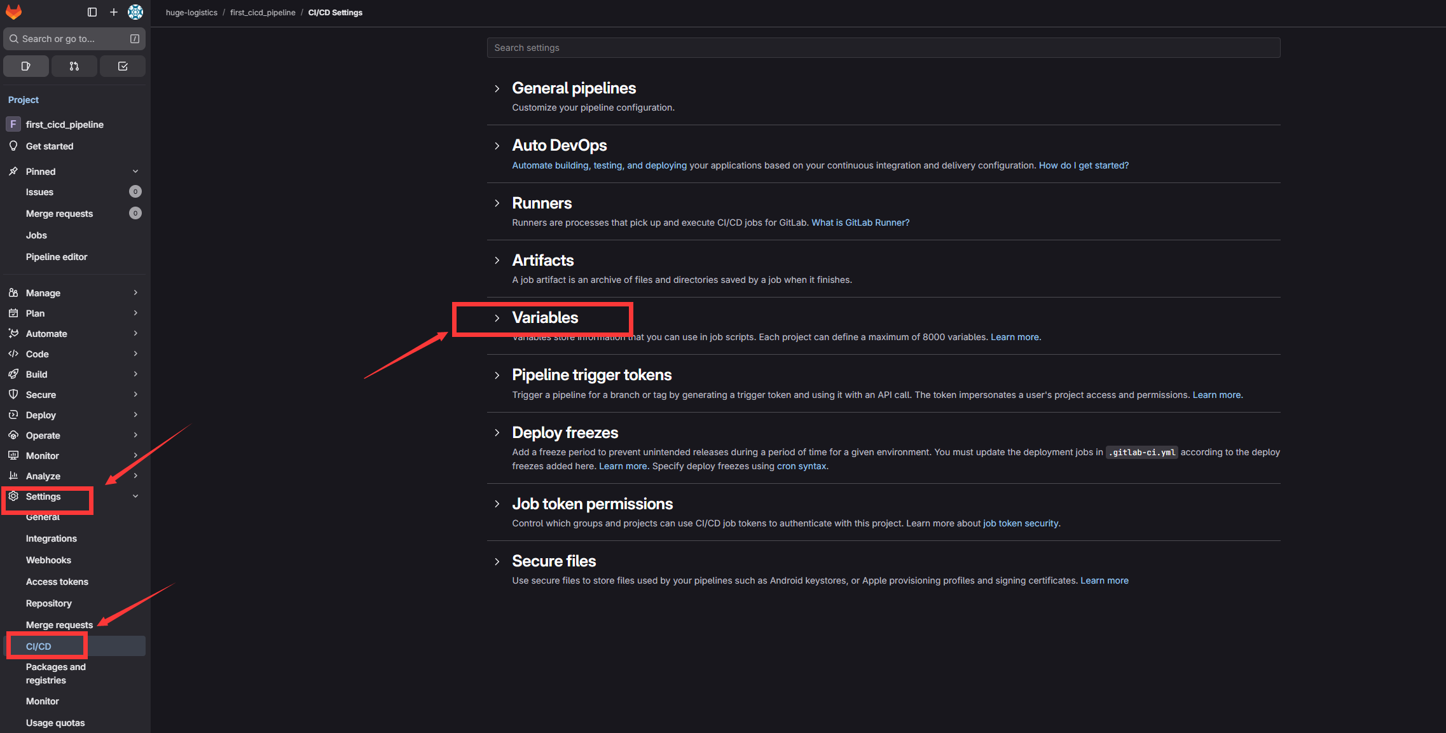1446x733 pixels.
Task: Expand the General pipelines section
Action: pos(574,88)
